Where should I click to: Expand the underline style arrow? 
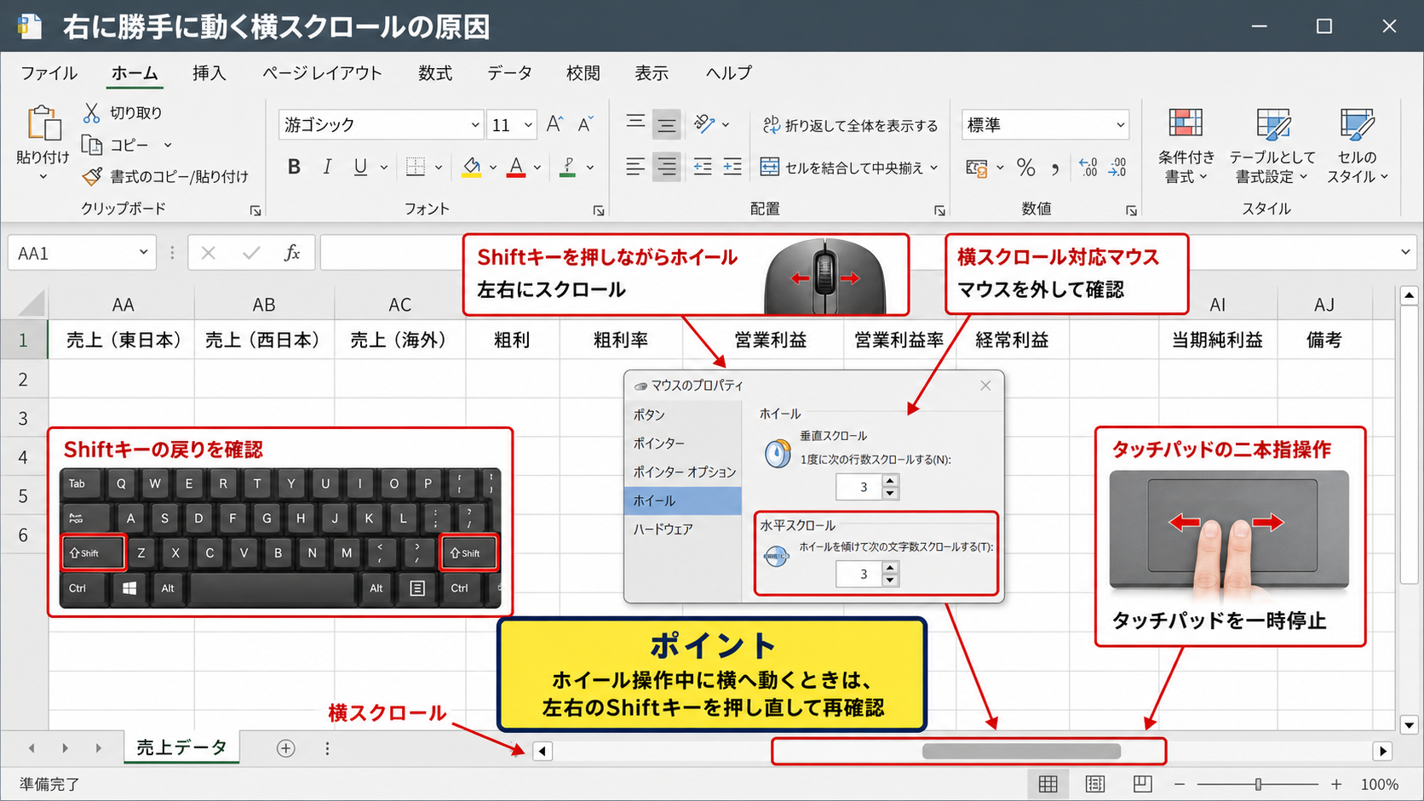point(384,168)
